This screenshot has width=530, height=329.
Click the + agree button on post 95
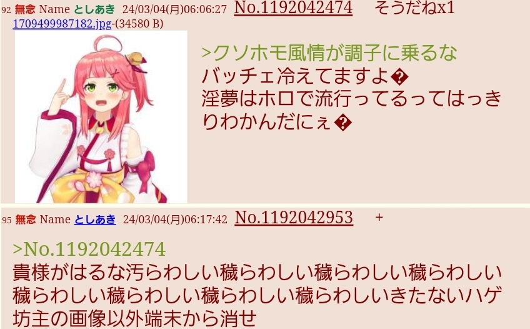click(x=379, y=218)
